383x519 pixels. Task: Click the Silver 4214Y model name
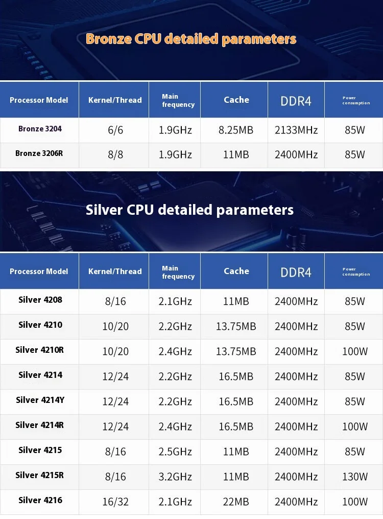coord(40,400)
